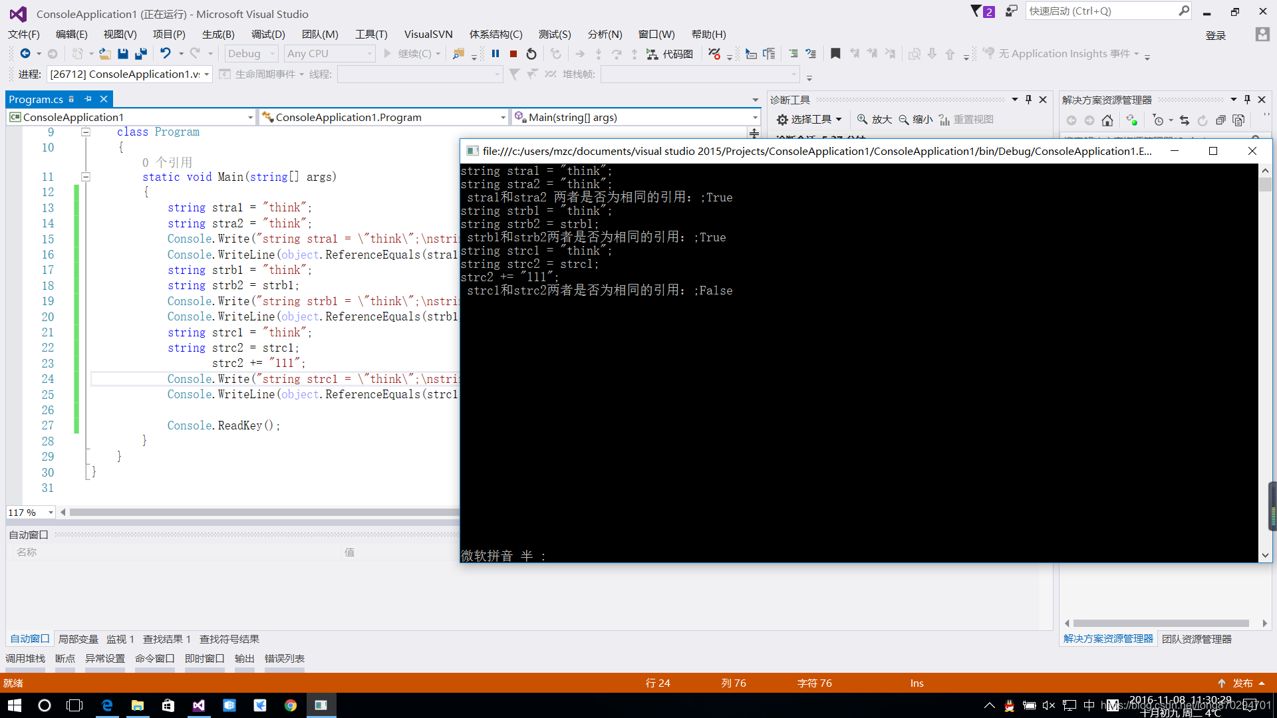Open the 文件(F) menu
This screenshot has width=1277, height=718.
tap(24, 35)
